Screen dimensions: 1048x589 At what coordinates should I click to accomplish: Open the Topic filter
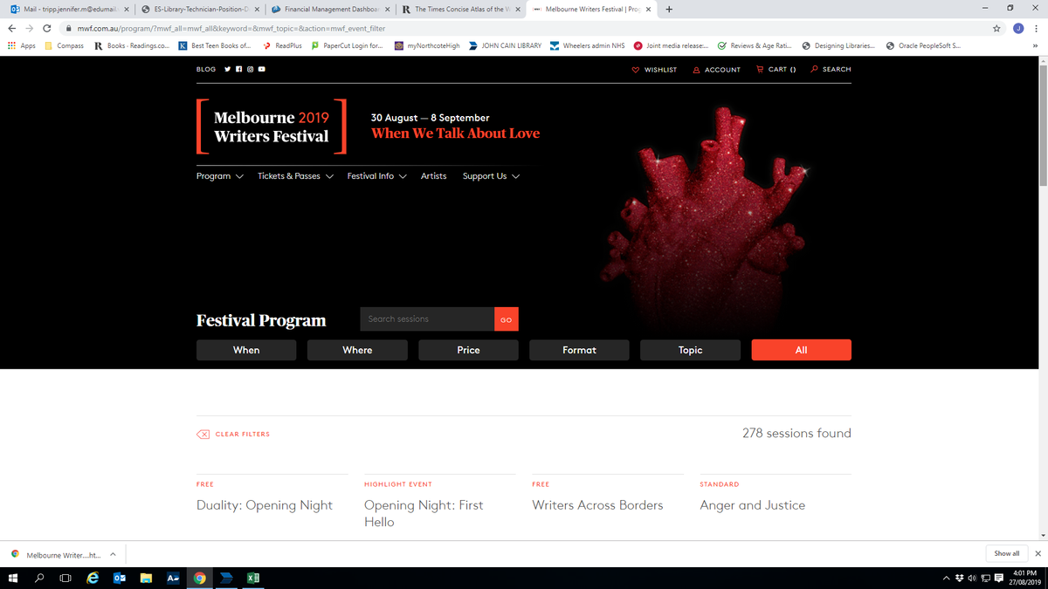pos(690,350)
